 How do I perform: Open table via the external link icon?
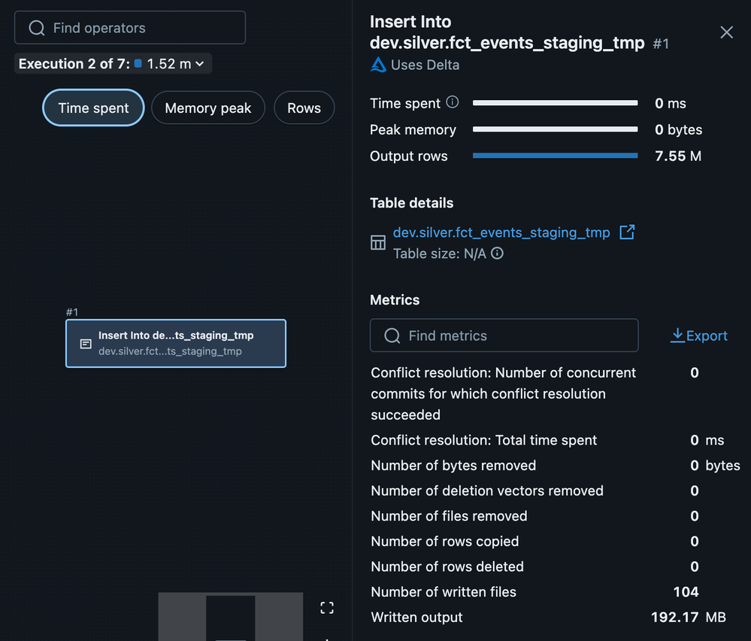(627, 232)
